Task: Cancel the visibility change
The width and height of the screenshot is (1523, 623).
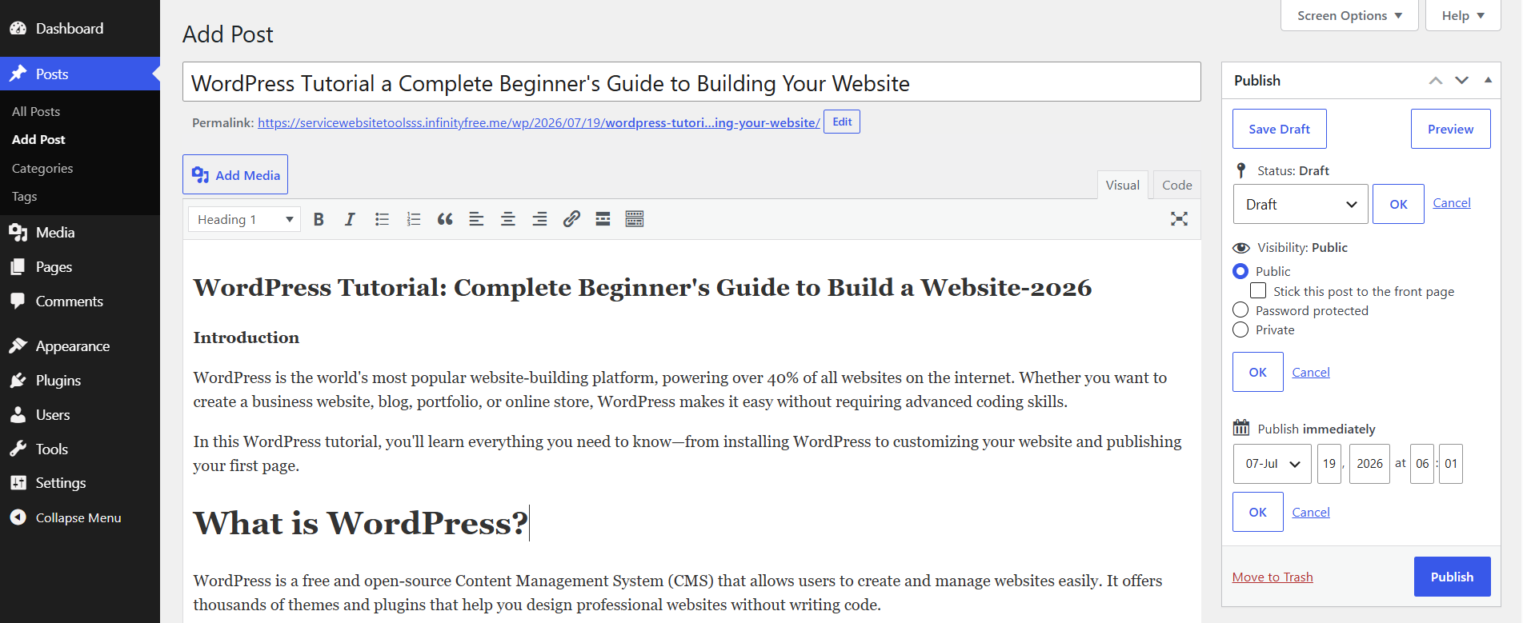Action: click(1311, 373)
